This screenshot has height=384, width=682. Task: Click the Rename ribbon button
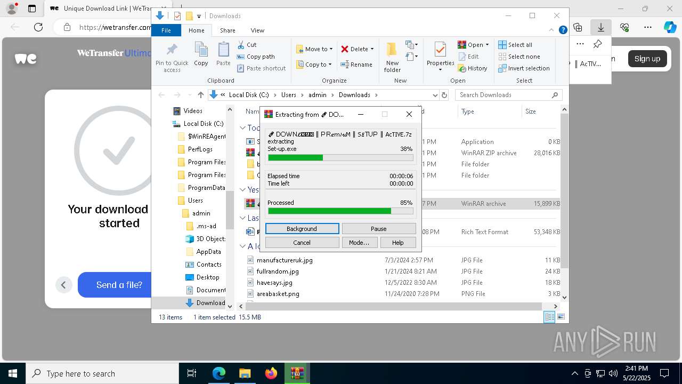coord(356,65)
